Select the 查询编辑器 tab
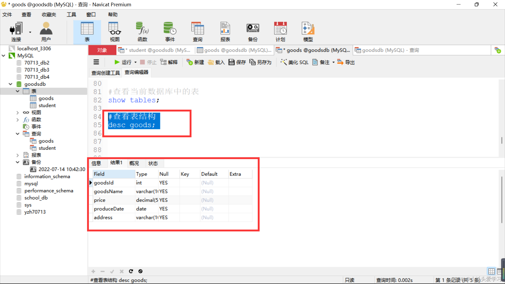 click(x=137, y=72)
